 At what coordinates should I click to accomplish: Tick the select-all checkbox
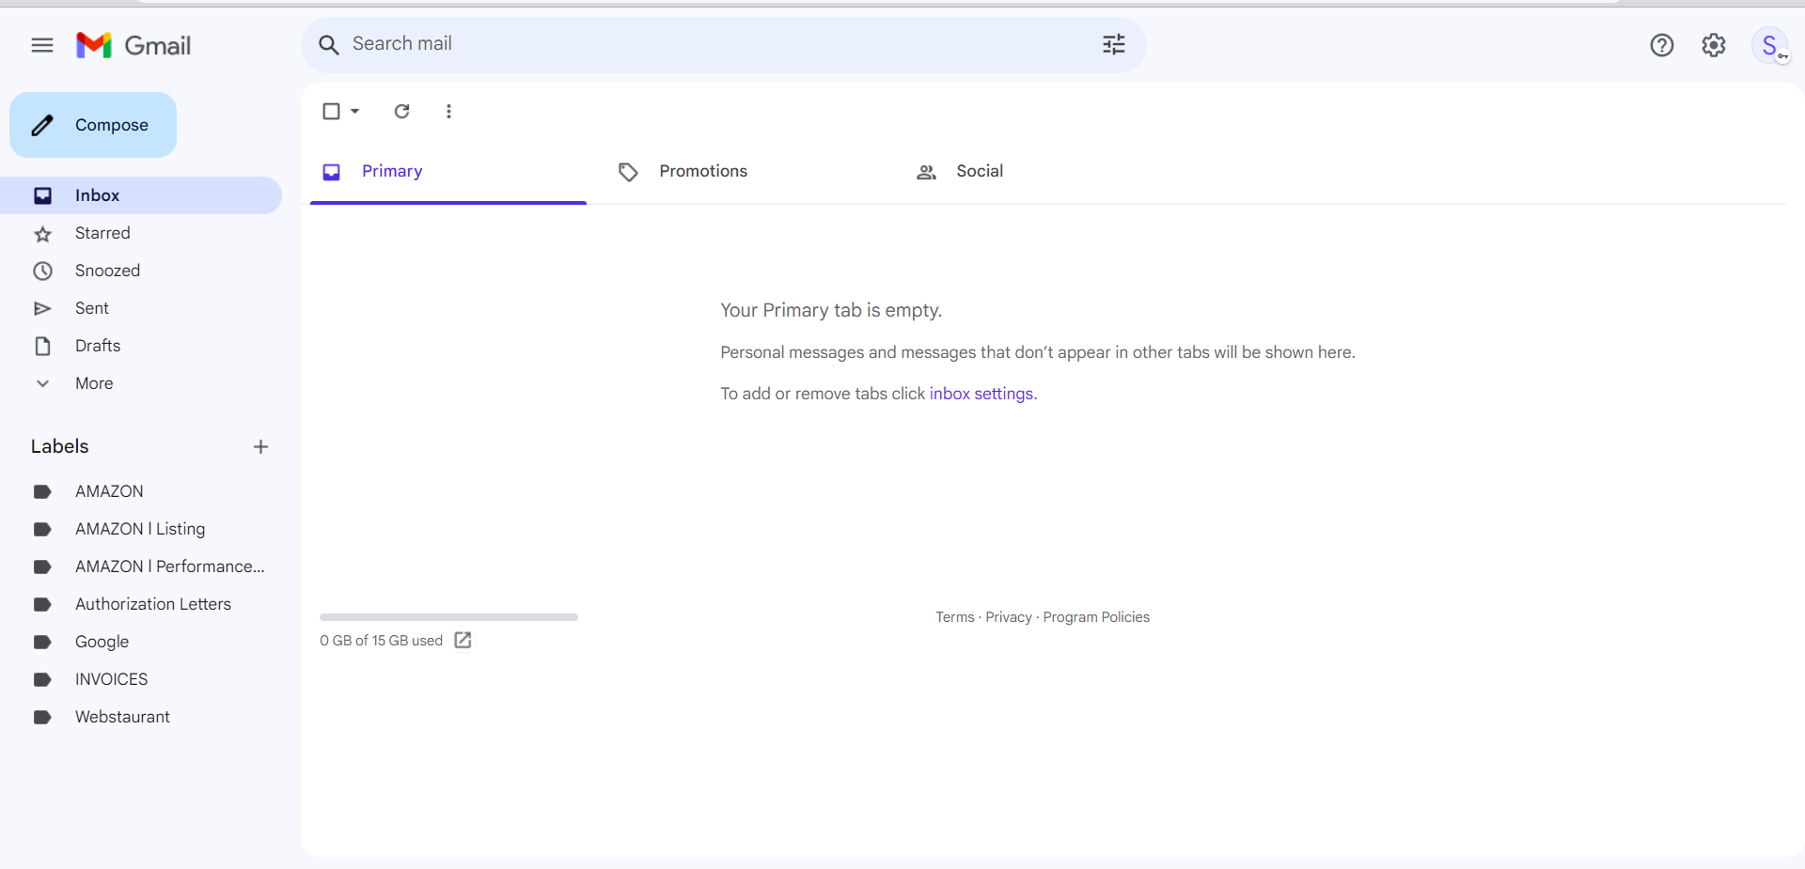331,111
